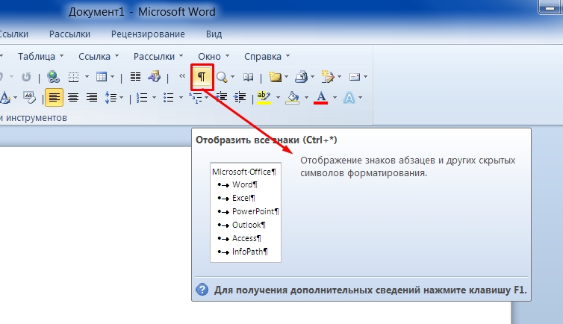This screenshot has height=324, width=563.
Task: Expand the Таблица dropdown menu
Action: tap(40, 56)
